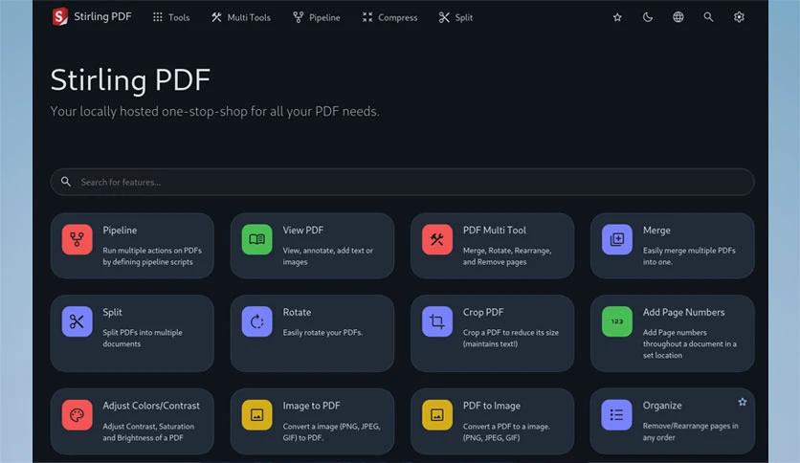Screen dimensions: 800x463
Task: Click 'View, annotate, add text or images' text
Action: (x=327, y=256)
